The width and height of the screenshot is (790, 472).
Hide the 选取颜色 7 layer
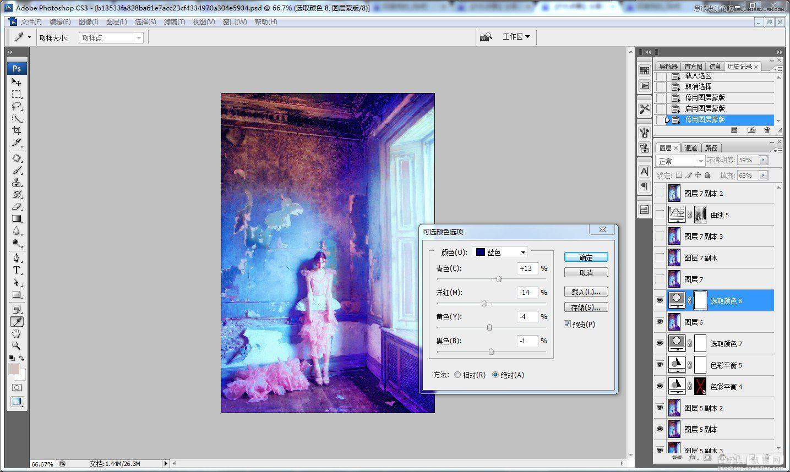pos(660,343)
